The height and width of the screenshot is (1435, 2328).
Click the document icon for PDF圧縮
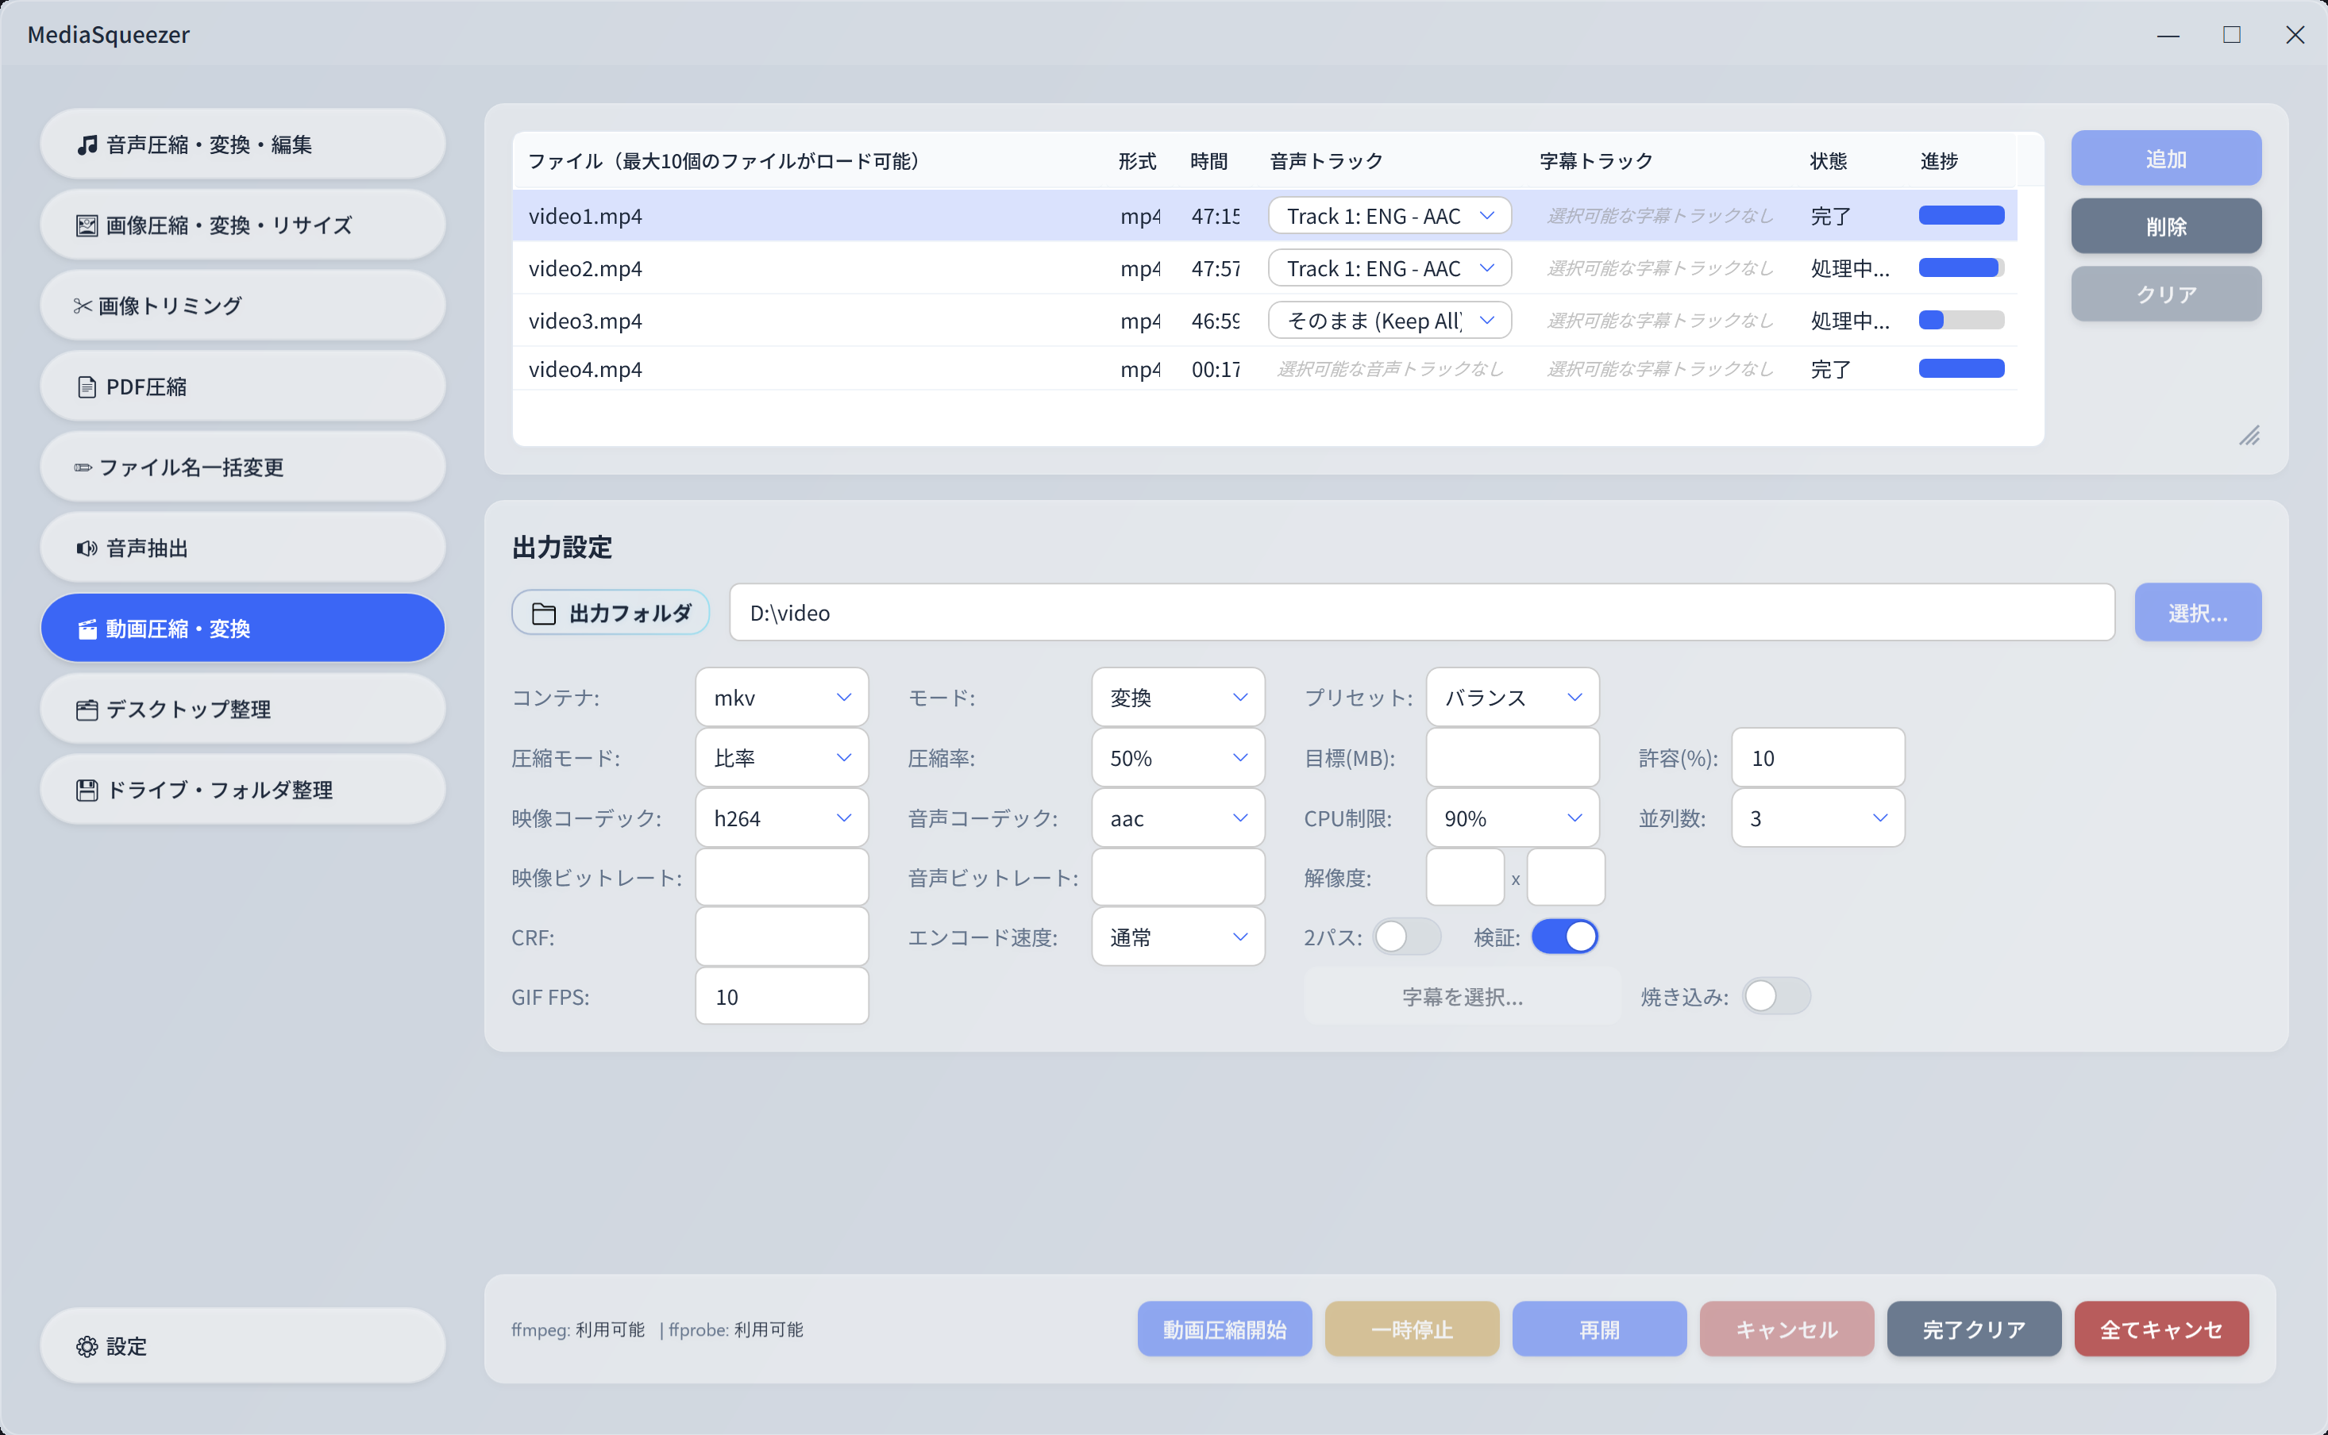click(87, 387)
